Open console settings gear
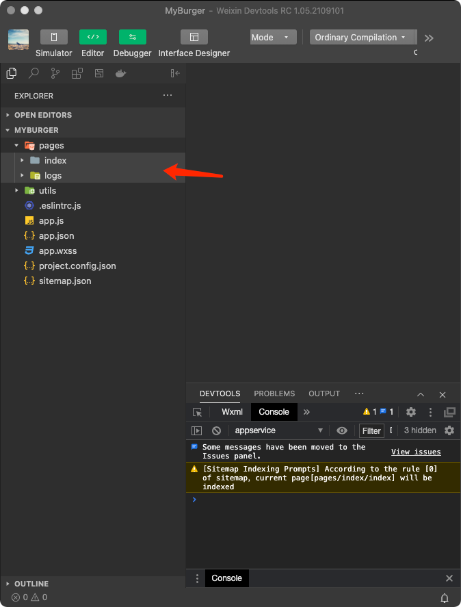Screen dimensions: 461x607 (x=449, y=430)
